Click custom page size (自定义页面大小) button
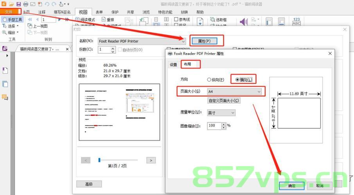Viewport: 354px width, 195px height. click(x=224, y=101)
